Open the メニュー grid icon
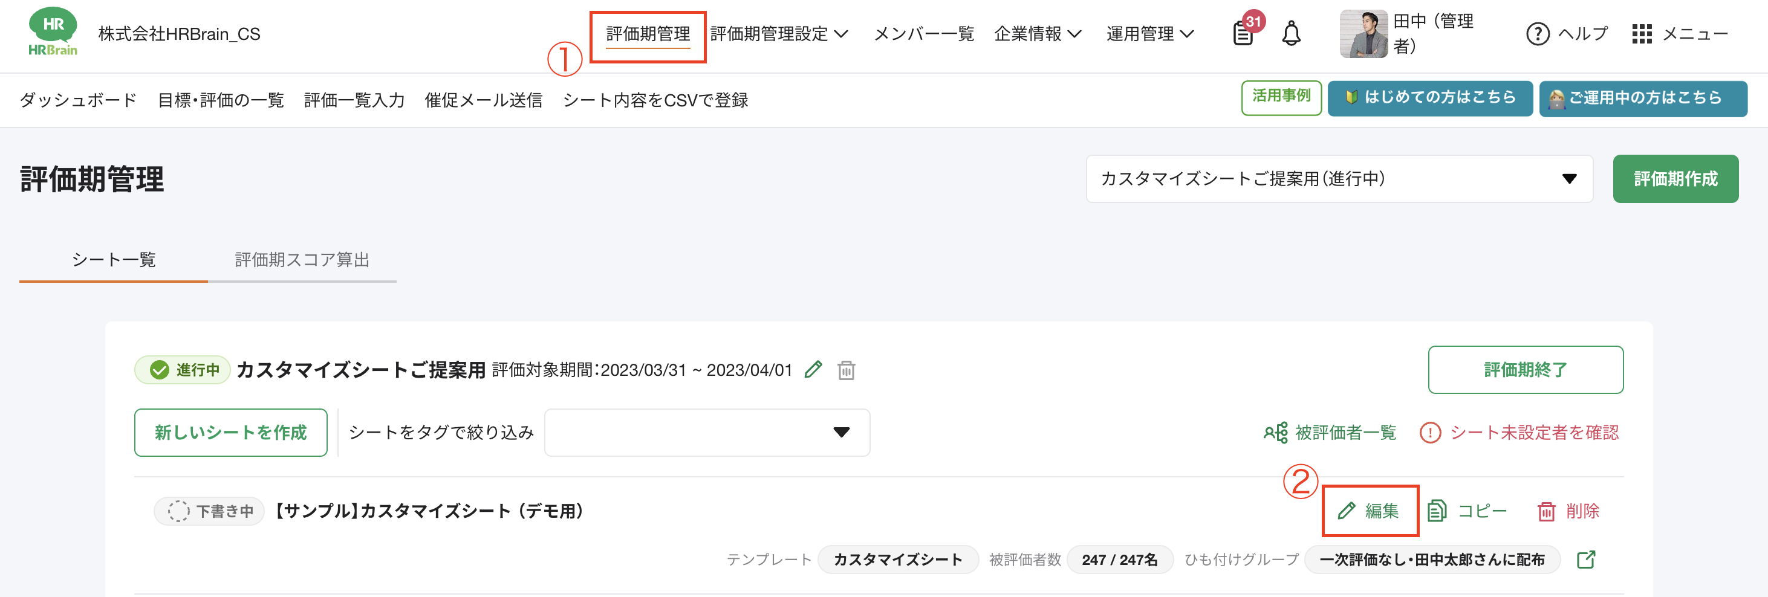The image size is (1768, 597). point(1642,34)
